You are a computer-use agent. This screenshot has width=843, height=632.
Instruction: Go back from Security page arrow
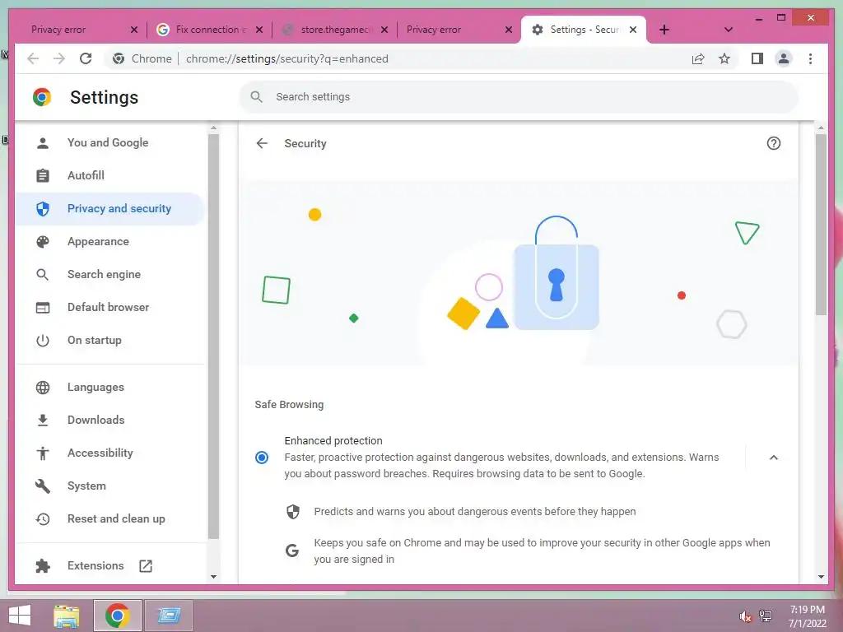262,143
